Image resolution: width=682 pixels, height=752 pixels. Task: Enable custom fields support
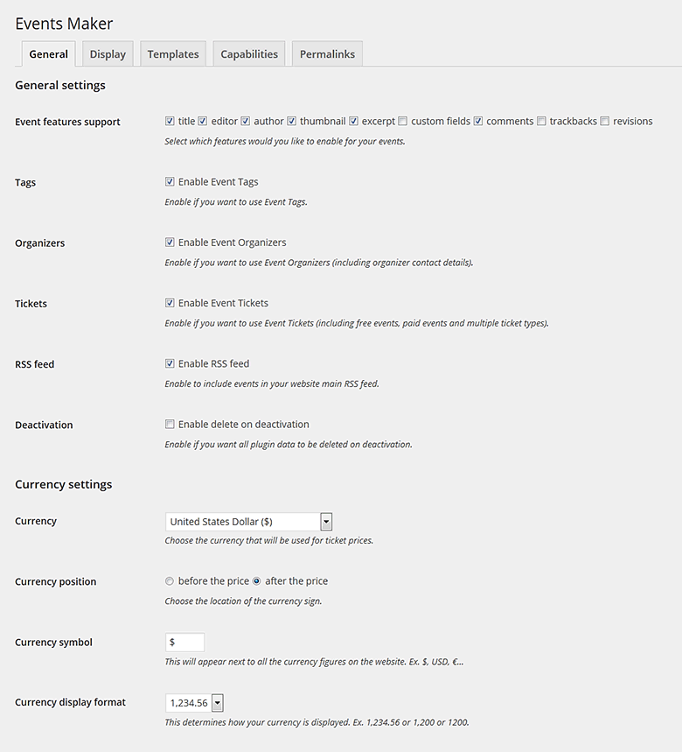click(403, 122)
